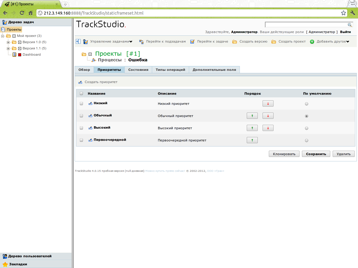Click the 'Управление задачами' toolbar icon
This screenshot has width=358, height=268.
tap(86, 42)
